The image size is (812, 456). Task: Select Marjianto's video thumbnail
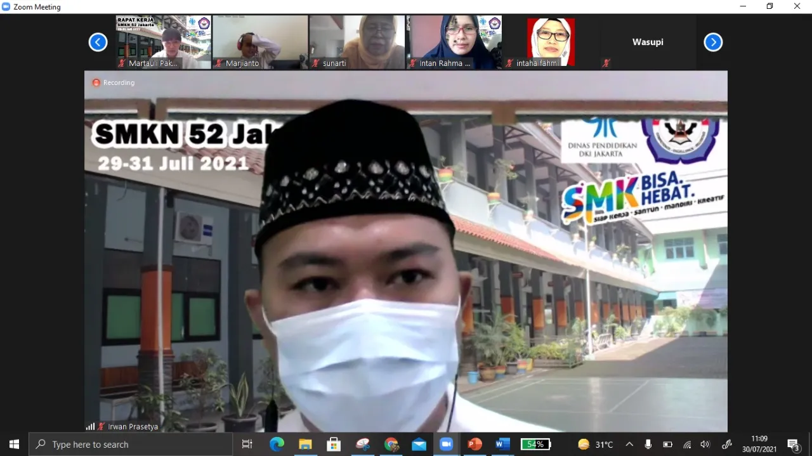pyautogui.click(x=260, y=42)
